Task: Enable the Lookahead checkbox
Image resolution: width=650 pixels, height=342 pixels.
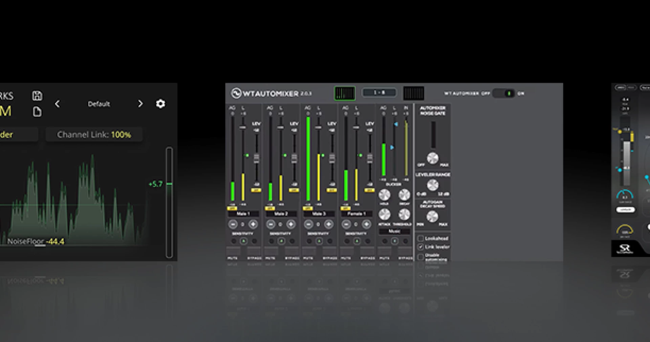Action: coord(420,238)
